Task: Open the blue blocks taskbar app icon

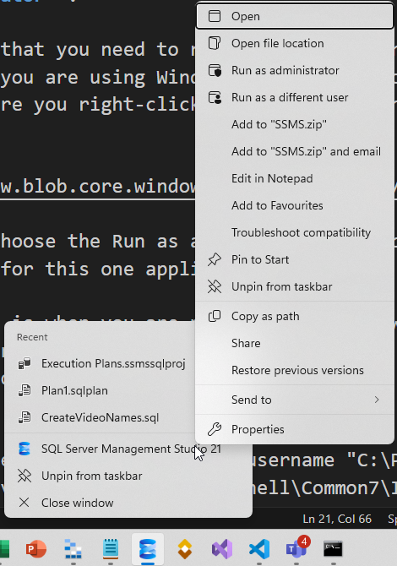Action: coord(73,549)
